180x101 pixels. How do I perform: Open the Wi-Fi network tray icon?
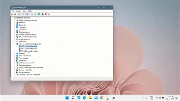pos(157,98)
